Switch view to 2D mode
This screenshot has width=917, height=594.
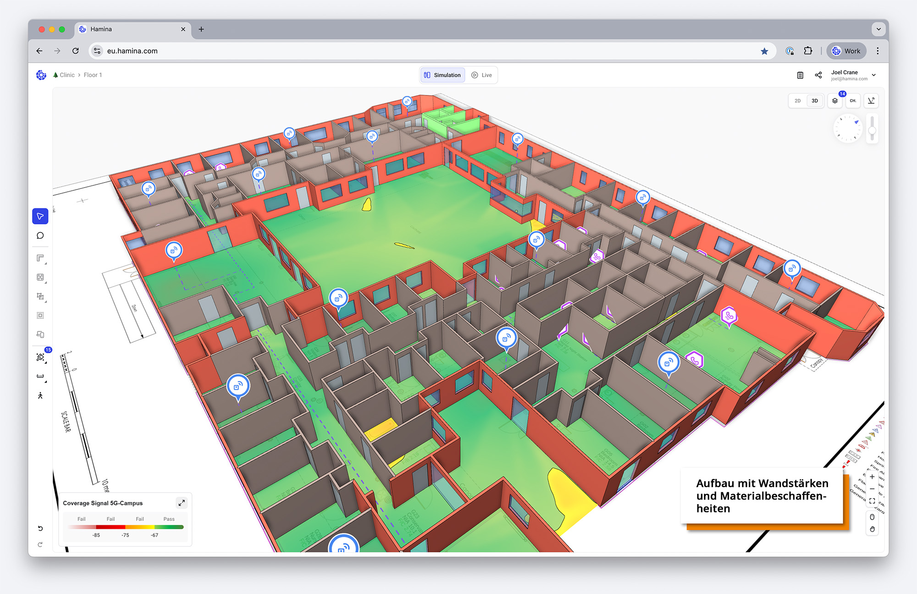[798, 101]
